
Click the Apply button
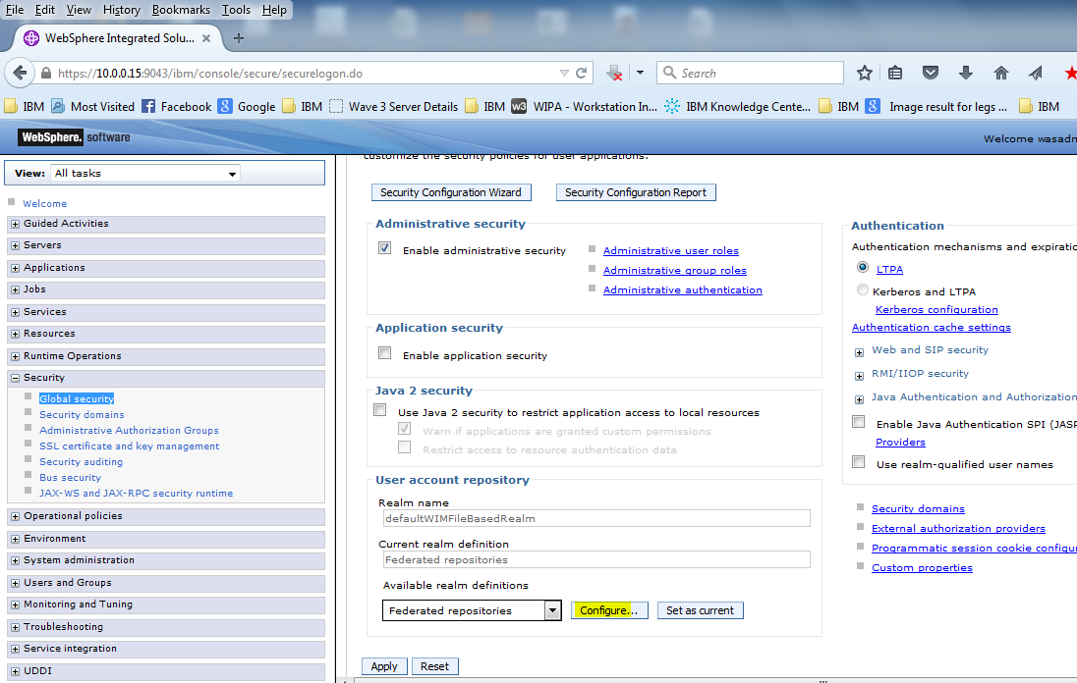[384, 666]
